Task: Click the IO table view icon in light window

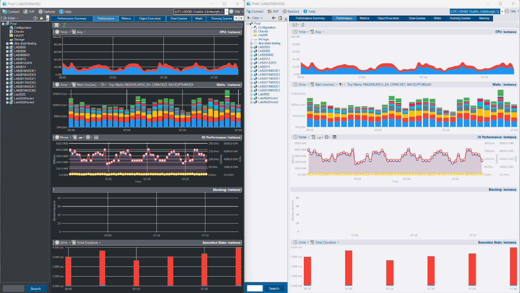Action: coord(335,137)
